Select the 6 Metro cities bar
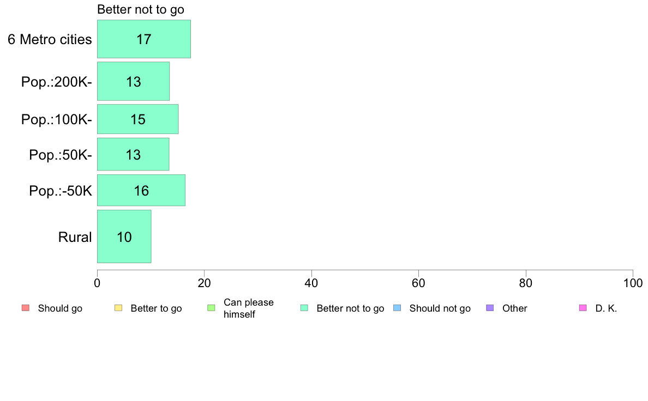 point(144,39)
